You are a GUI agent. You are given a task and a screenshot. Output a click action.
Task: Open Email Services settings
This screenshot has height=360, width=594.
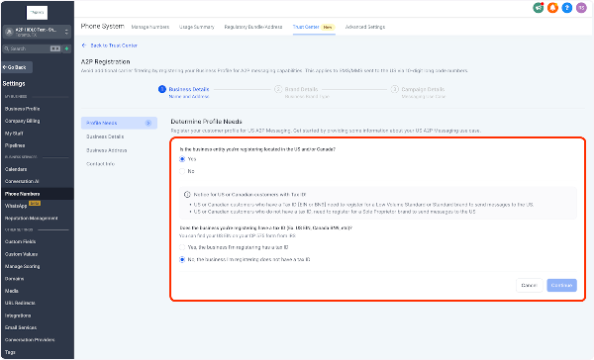click(x=21, y=327)
